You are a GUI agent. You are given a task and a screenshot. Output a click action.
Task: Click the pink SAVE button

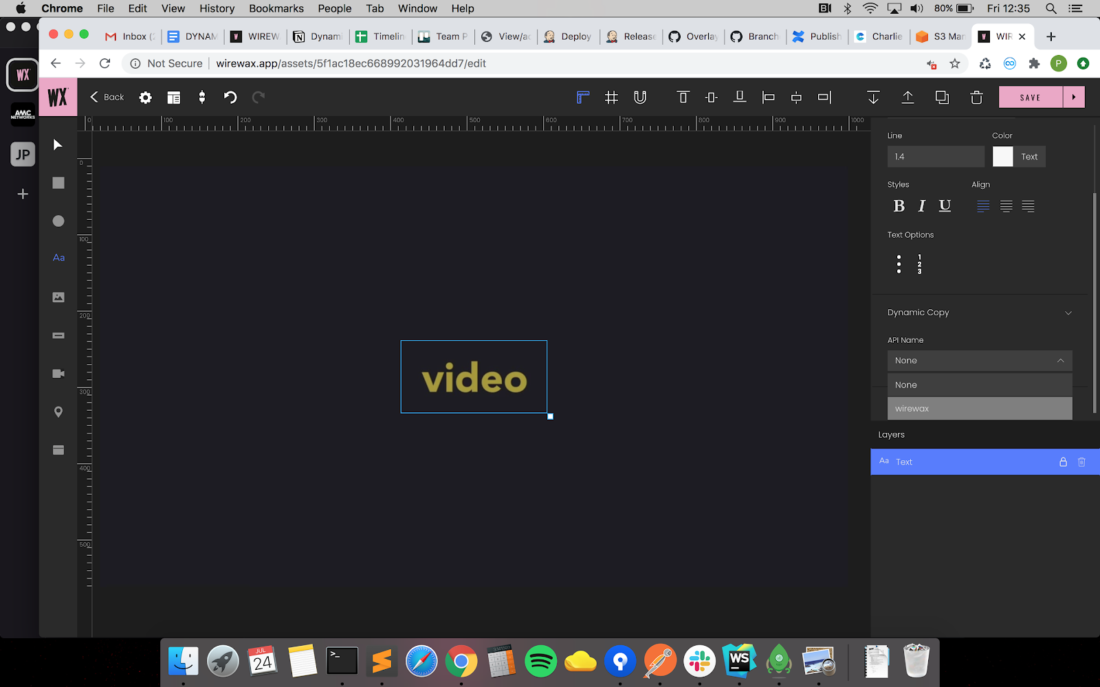pos(1030,98)
